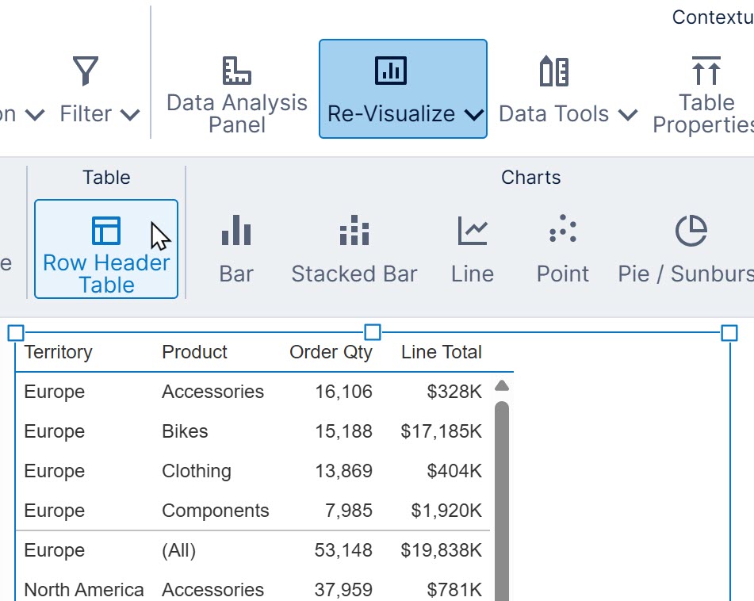Click the Table group header
754x601 pixels.
coord(106,177)
